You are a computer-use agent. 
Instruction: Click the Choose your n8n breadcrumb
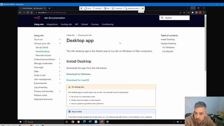pyautogui.click(x=85, y=35)
